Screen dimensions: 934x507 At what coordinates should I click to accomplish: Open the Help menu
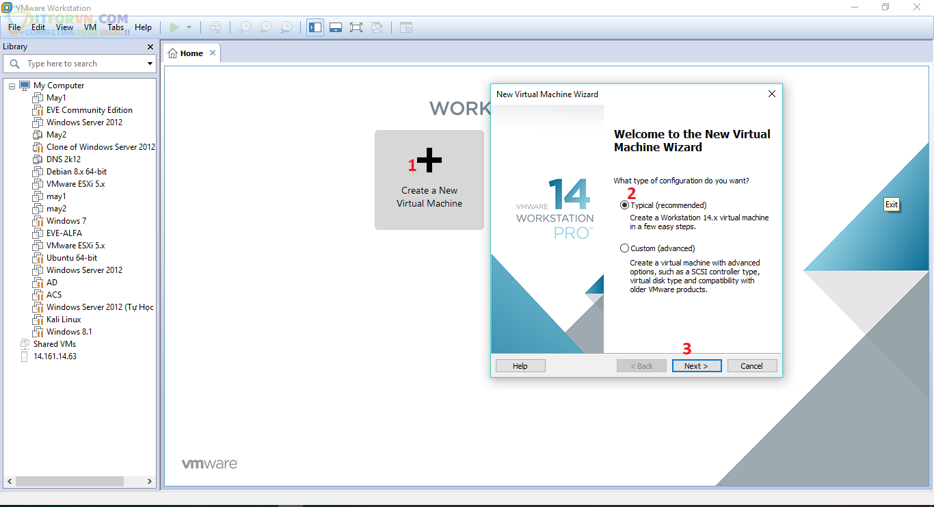[x=143, y=27]
